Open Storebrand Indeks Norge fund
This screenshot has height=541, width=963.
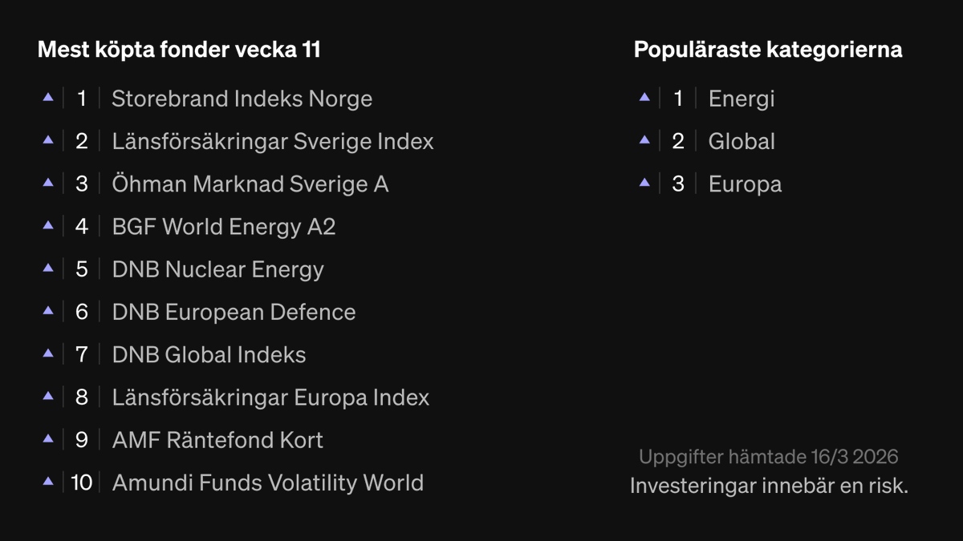tap(242, 99)
